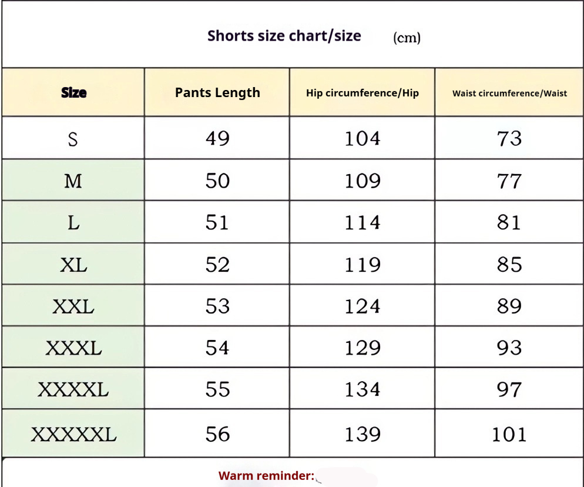584x487 pixels.
Task: Click the M size row label
Action: click(x=73, y=181)
